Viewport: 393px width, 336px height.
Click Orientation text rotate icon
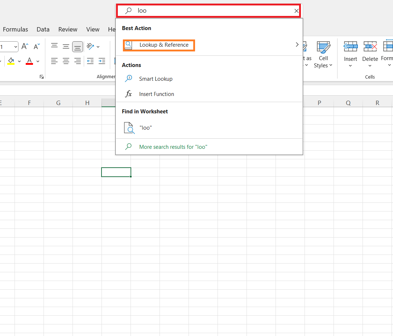(90, 46)
